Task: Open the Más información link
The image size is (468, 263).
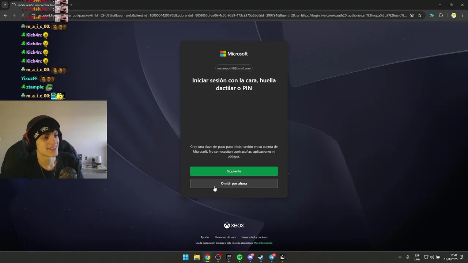Action: tap(263, 243)
